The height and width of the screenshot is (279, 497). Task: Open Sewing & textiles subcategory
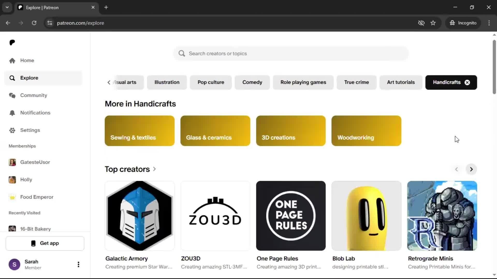pos(140,131)
